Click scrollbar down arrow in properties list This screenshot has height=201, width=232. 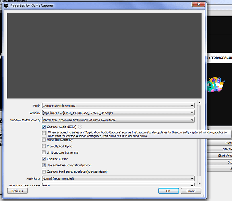[x=199, y=184]
